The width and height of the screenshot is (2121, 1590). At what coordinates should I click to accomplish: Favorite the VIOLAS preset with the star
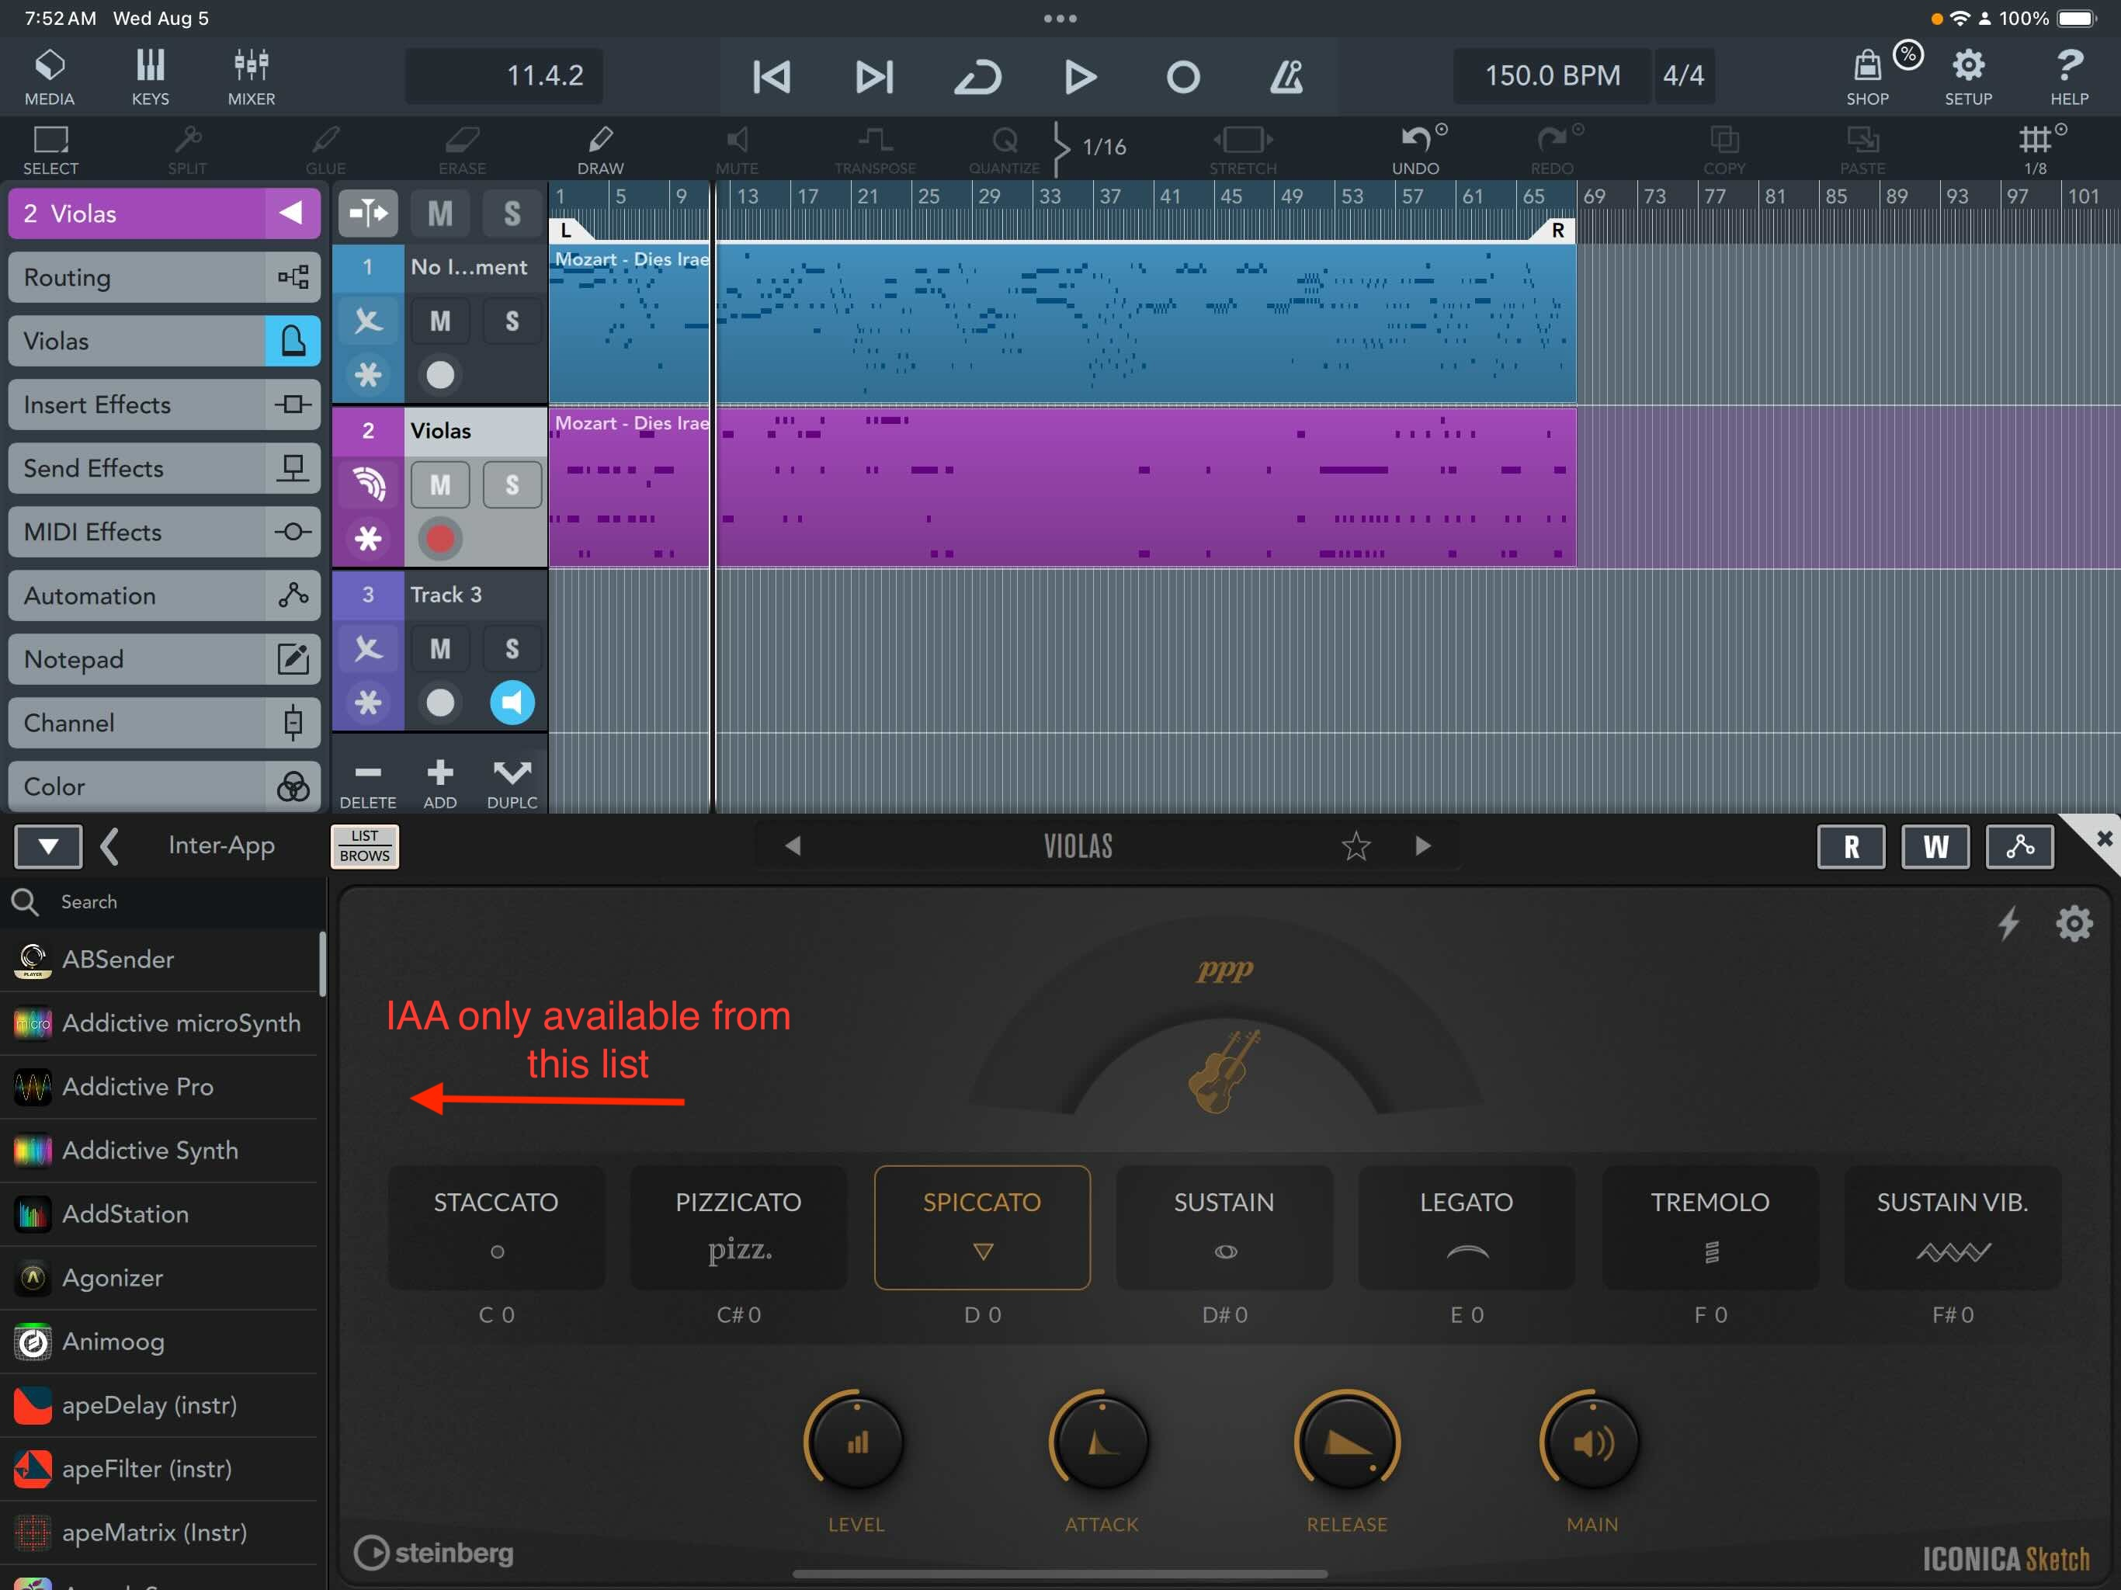click(x=1356, y=845)
